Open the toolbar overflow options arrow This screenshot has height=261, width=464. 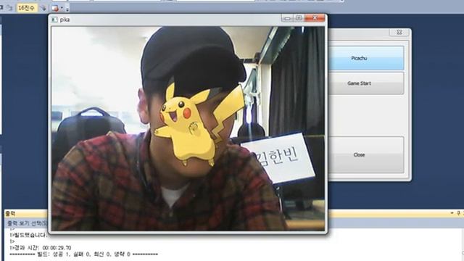tap(67, 9)
